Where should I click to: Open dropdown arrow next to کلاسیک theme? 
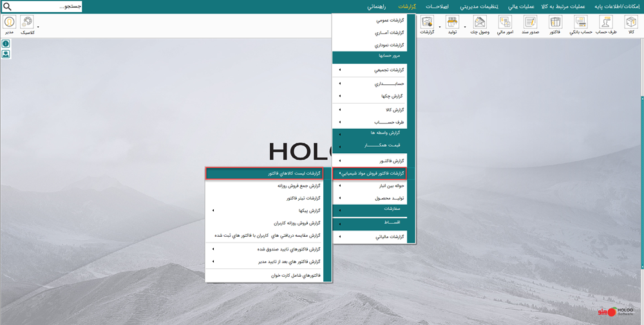(x=38, y=27)
